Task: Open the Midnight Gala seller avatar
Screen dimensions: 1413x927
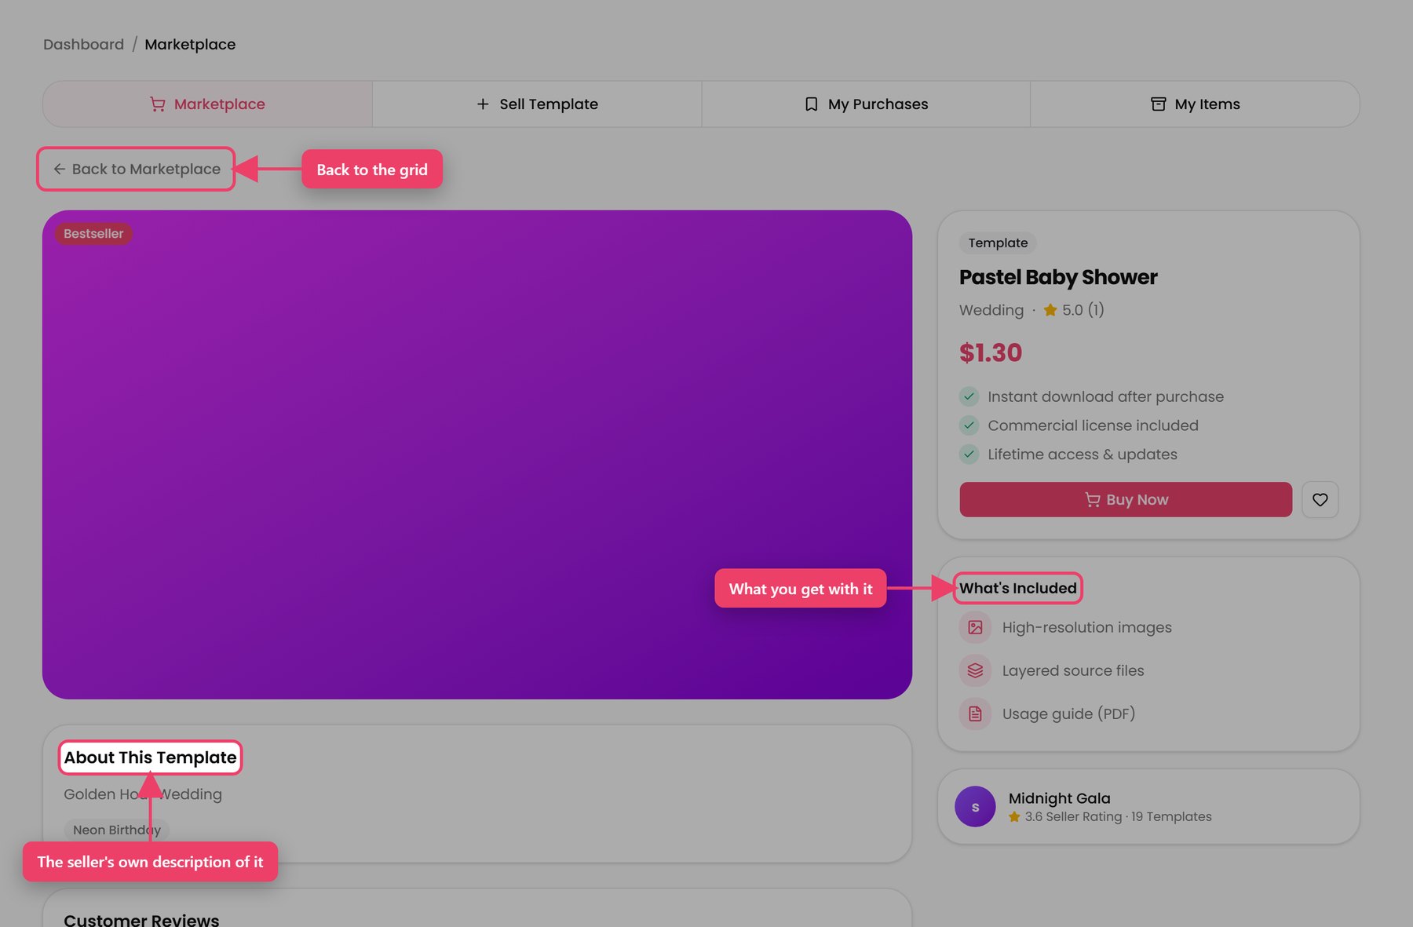Action: pyautogui.click(x=975, y=807)
